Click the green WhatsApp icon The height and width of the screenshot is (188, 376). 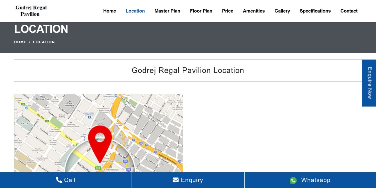pos(293,180)
